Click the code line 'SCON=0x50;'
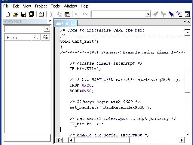 [x=82, y=91]
